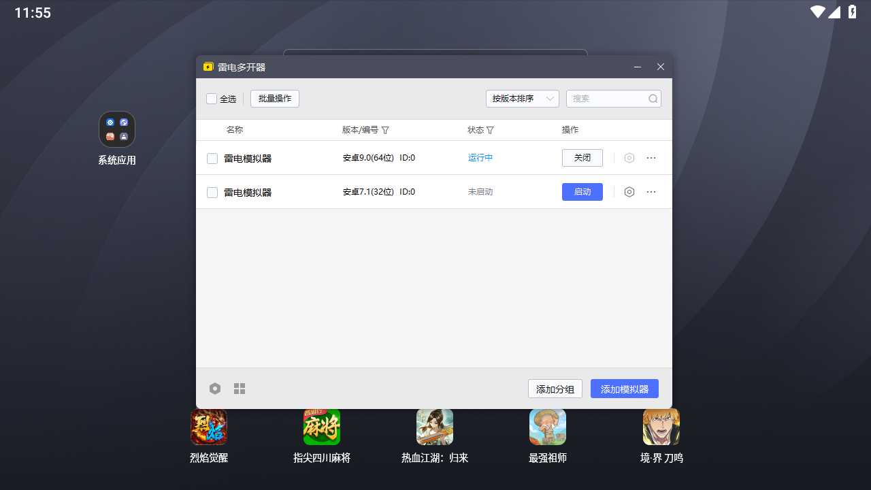871x490 pixels.
Task: Launch the 烈焰觉醒 game icon
Action: pos(209,427)
